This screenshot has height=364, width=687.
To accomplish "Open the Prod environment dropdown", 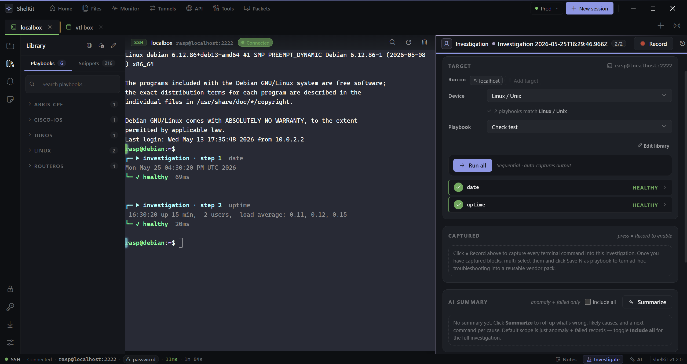I will click(547, 9).
